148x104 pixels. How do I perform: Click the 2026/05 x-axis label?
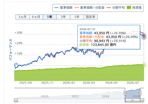pyautogui.click(x=111, y=83)
